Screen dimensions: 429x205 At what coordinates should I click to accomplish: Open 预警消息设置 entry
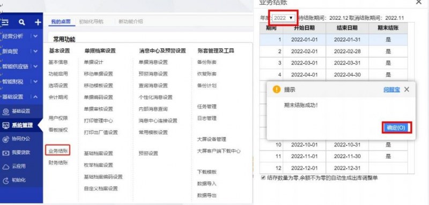click(153, 74)
